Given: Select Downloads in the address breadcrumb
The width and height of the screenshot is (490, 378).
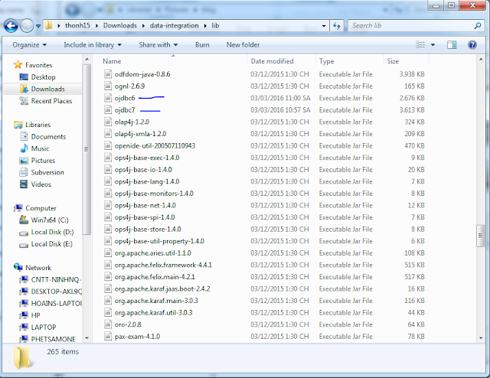Looking at the screenshot, I should (120, 25).
